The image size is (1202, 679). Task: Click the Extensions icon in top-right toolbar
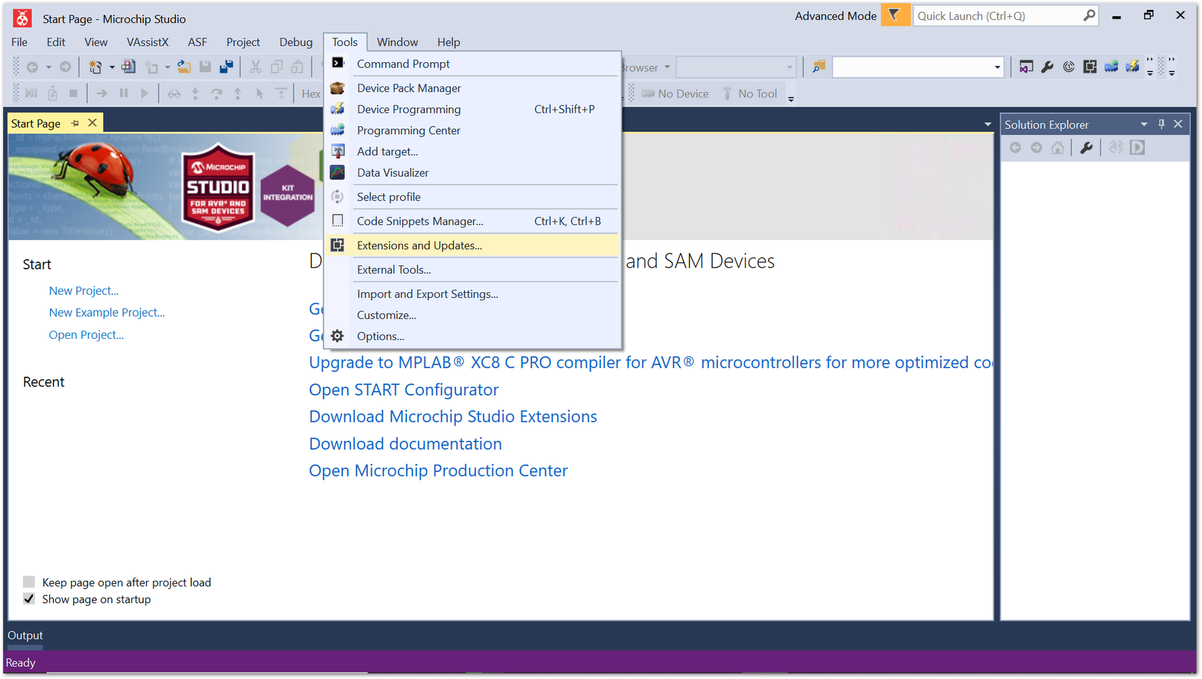click(x=1090, y=67)
